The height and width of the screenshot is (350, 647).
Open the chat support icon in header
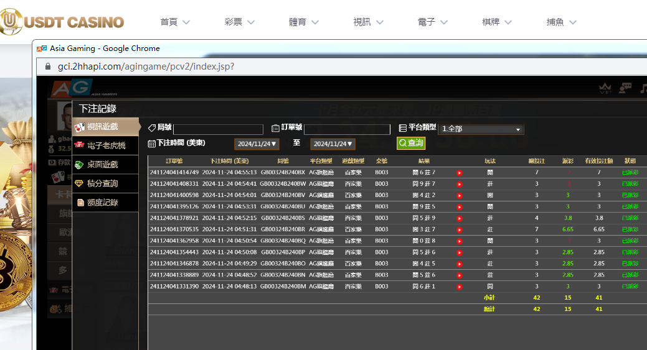(x=625, y=89)
